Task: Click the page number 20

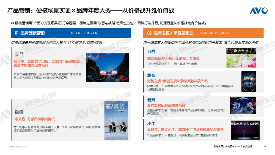Action: pyautogui.click(x=265, y=146)
